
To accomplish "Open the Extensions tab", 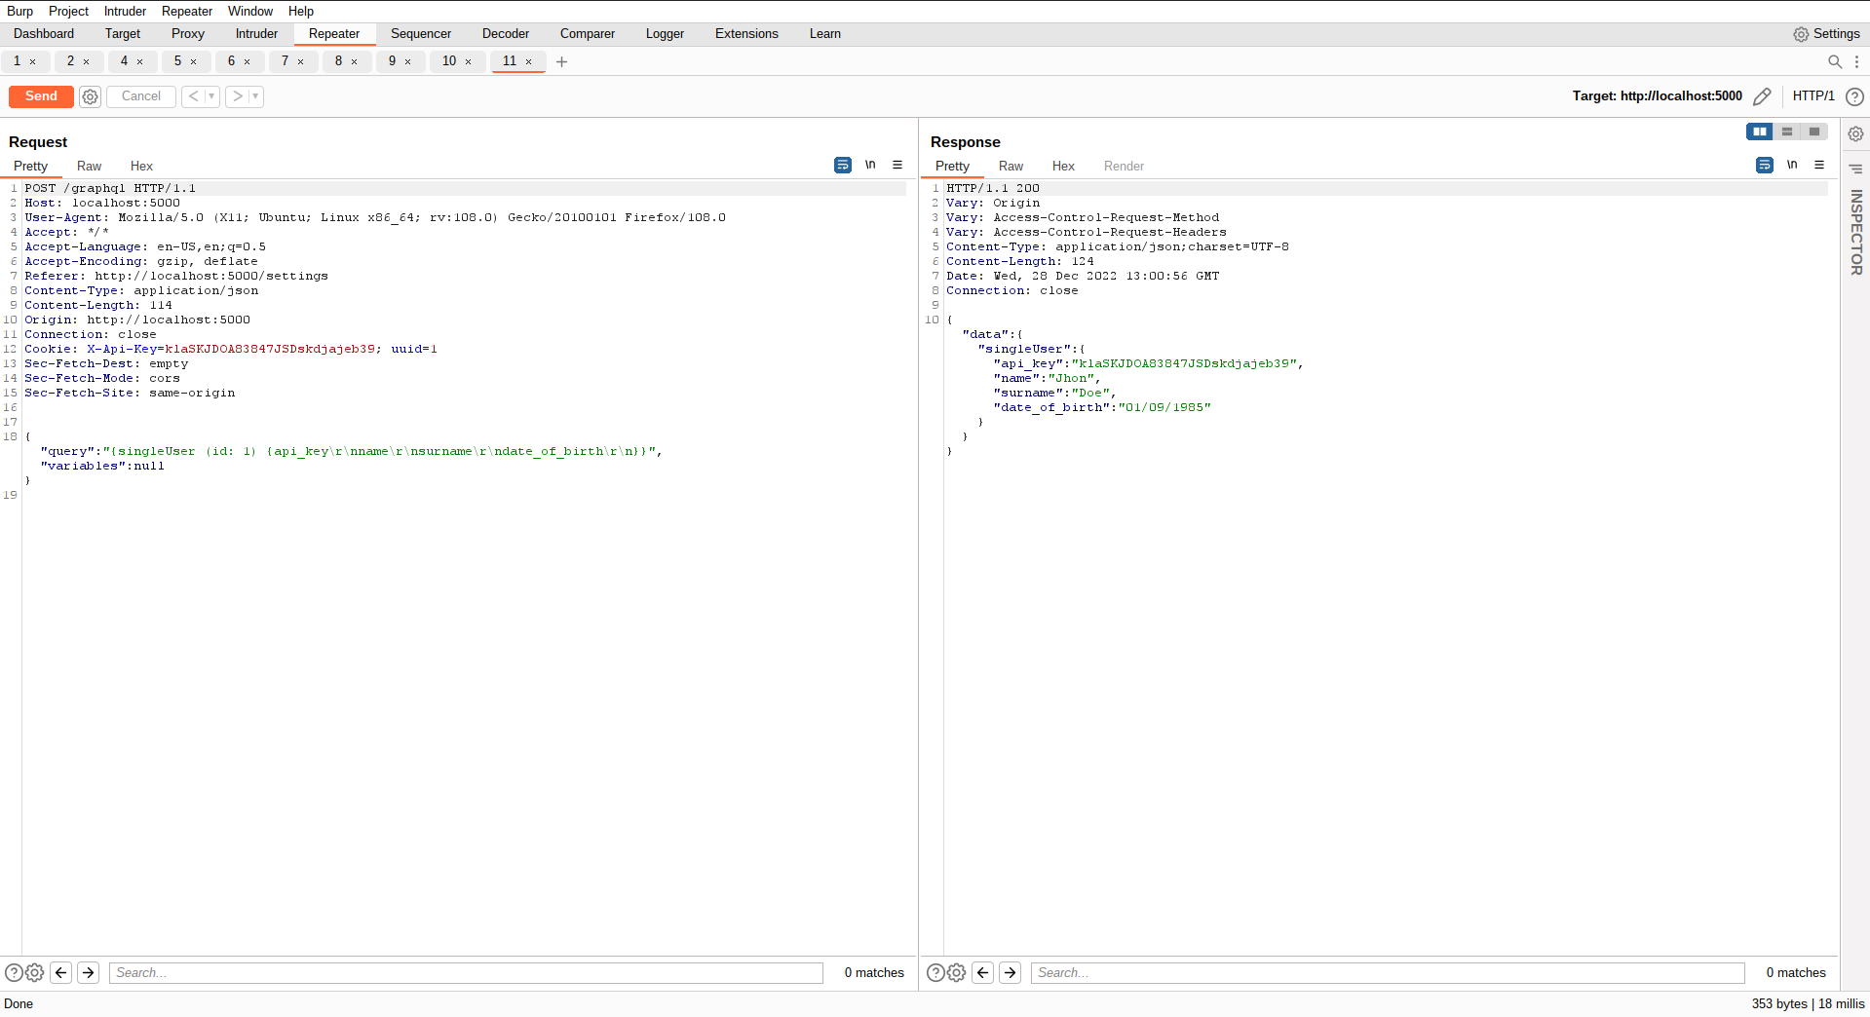I will coord(746,34).
